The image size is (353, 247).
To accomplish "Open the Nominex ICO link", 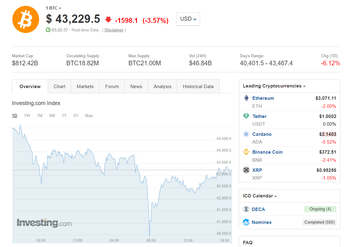I will click(262, 222).
